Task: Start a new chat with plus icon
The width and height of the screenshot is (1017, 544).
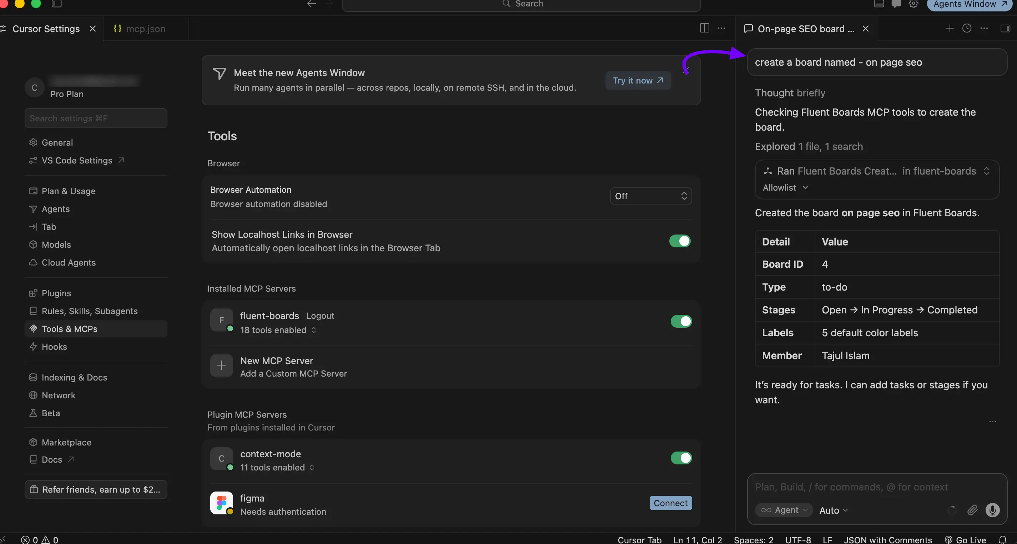Action: tap(950, 29)
